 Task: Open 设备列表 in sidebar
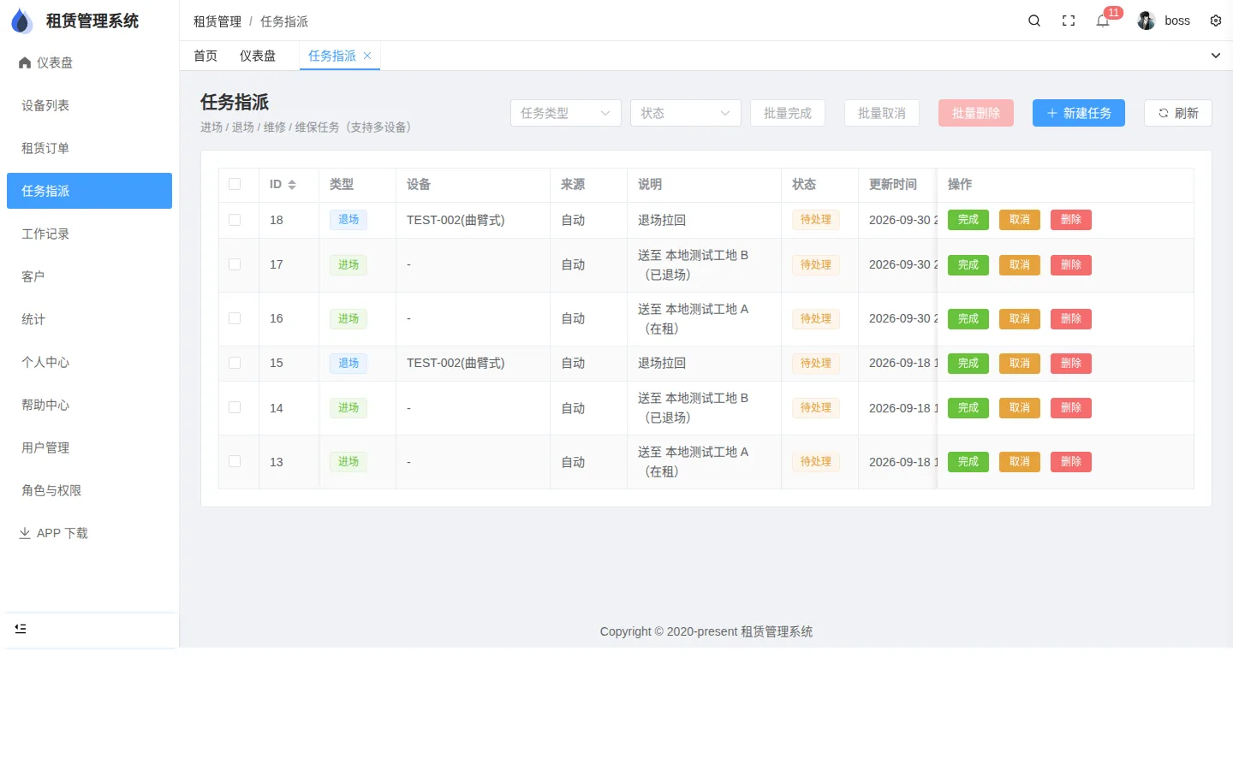[x=89, y=105]
